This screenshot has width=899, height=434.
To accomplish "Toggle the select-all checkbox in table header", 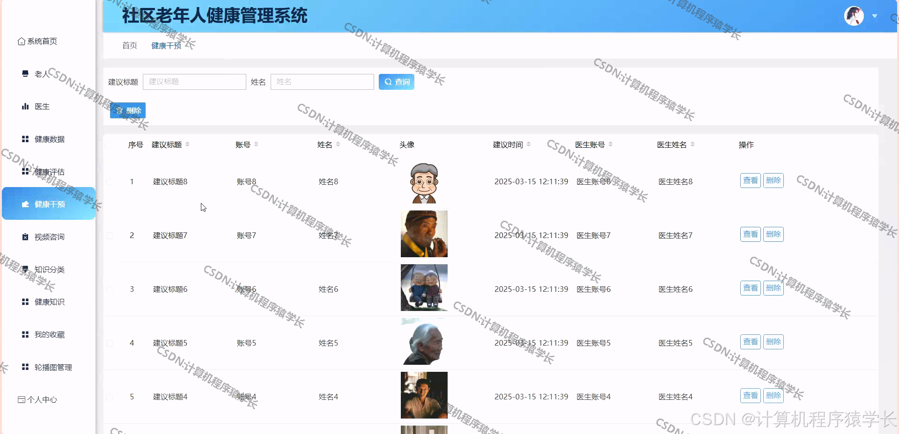I will pyautogui.click(x=109, y=145).
